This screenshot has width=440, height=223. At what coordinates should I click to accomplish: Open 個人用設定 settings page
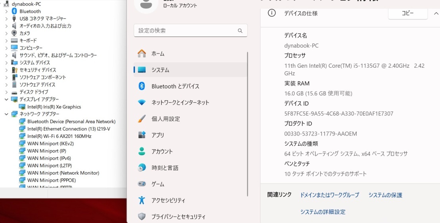tap(190, 119)
